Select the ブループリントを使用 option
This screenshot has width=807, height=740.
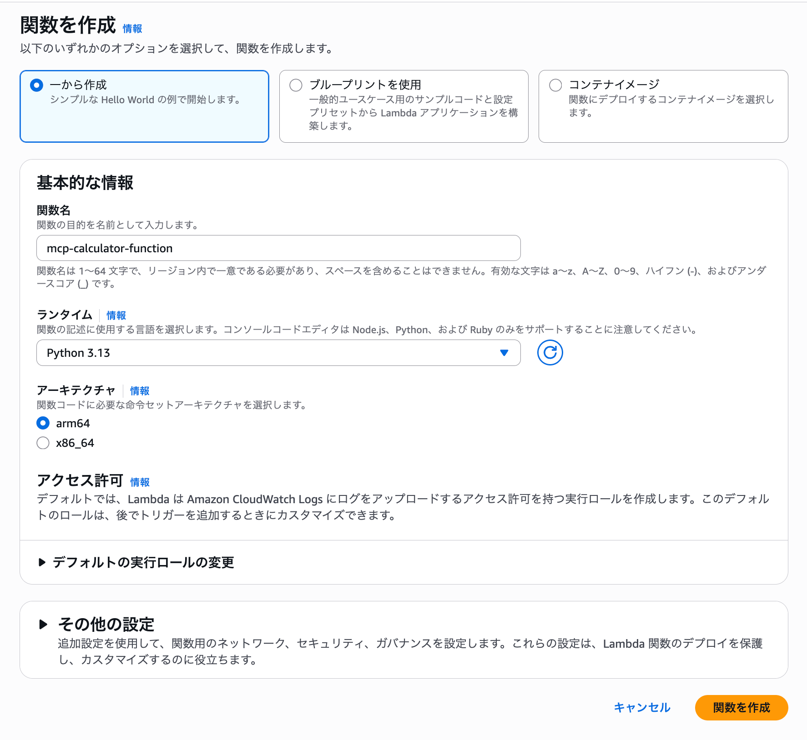pyautogui.click(x=296, y=85)
